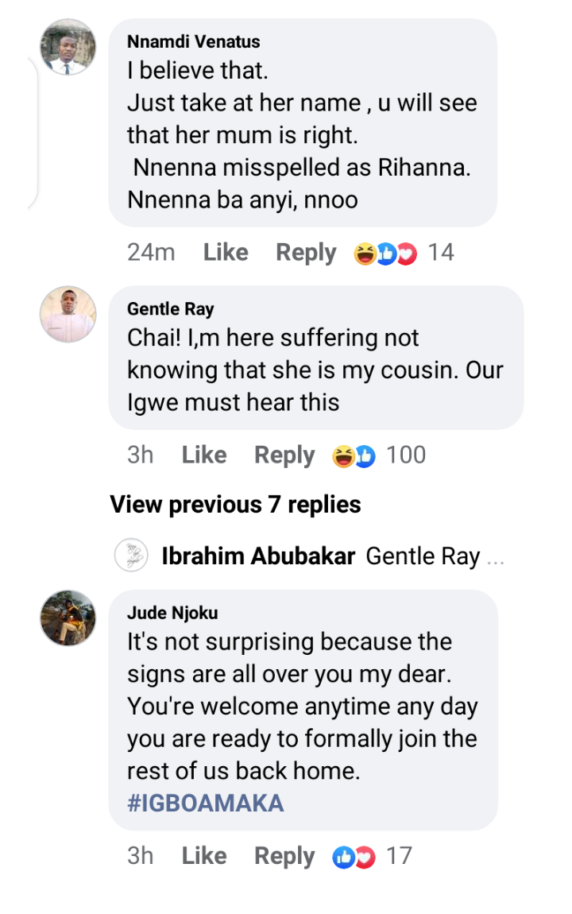The height and width of the screenshot is (914, 572).
Task: Reply to Jude Njoku's comment
Action: (284, 856)
